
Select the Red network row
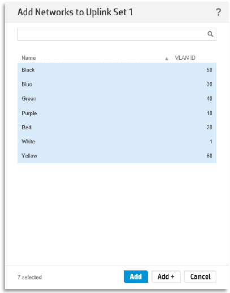coord(117,128)
